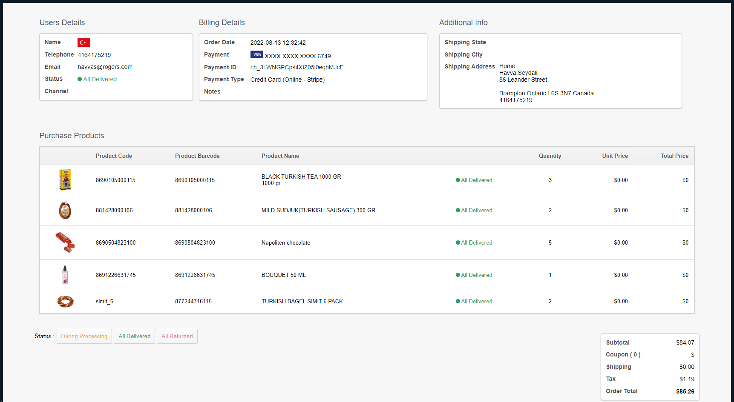Click the During Processing status button
The image size is (734, 402).
coord(84,336)
